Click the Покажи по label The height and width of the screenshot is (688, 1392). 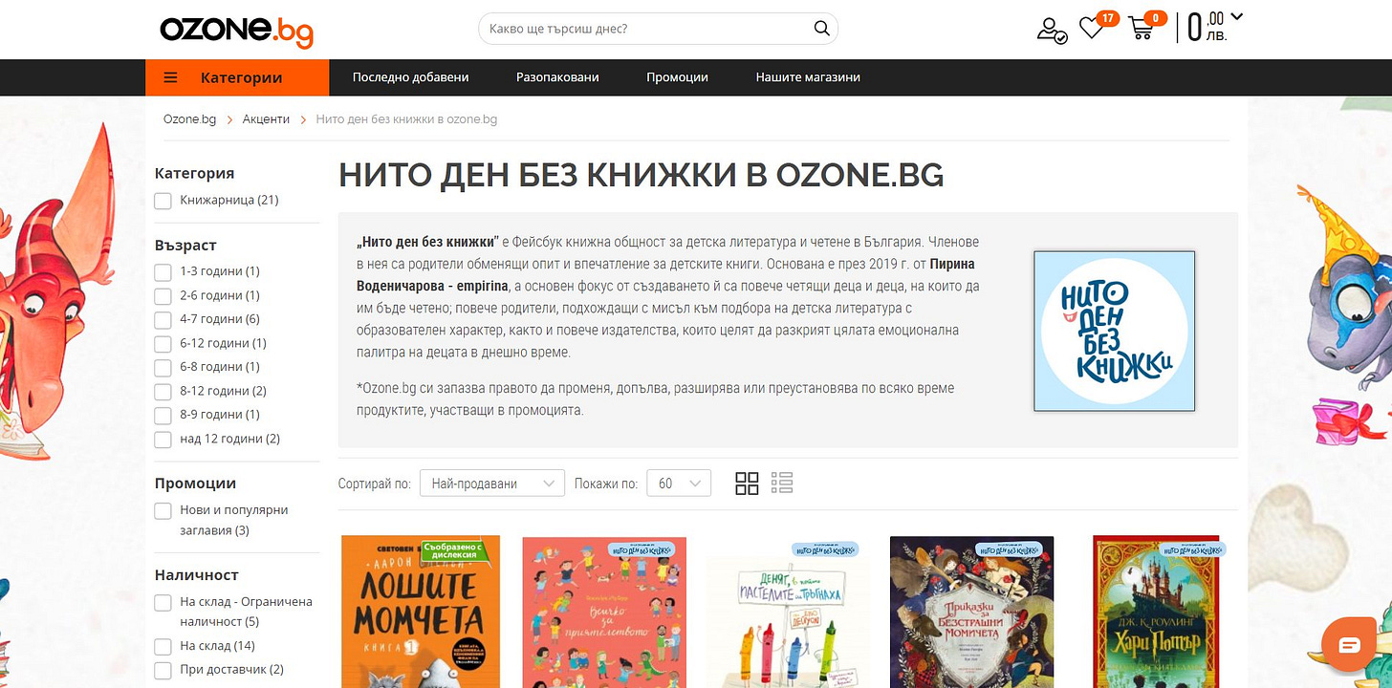(606, 484)
